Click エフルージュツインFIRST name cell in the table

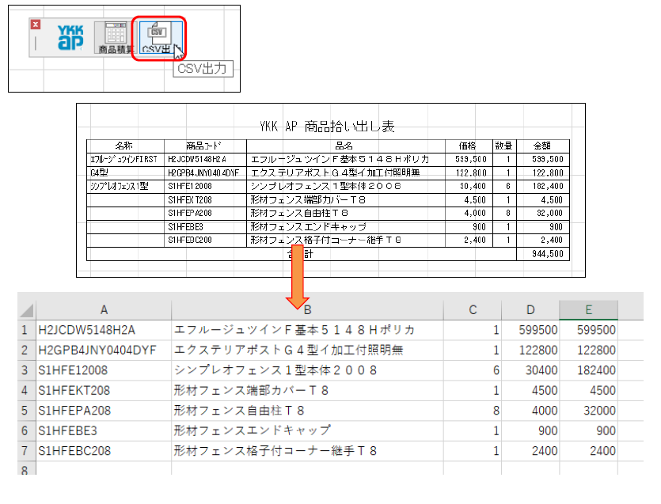click(x=125, y=159)
